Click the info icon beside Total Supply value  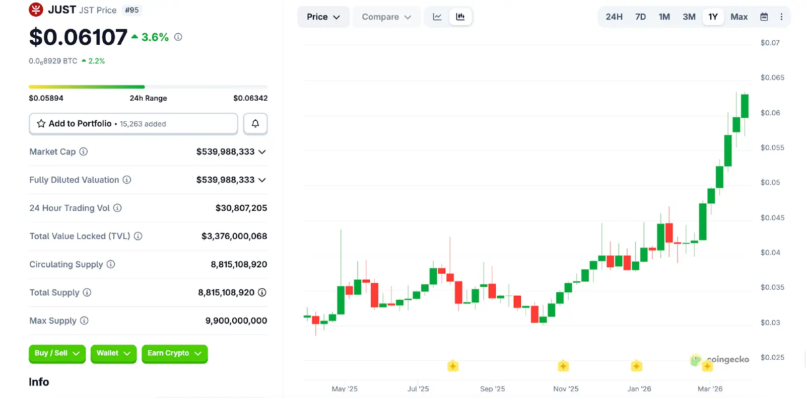click(x=262, y=292)
